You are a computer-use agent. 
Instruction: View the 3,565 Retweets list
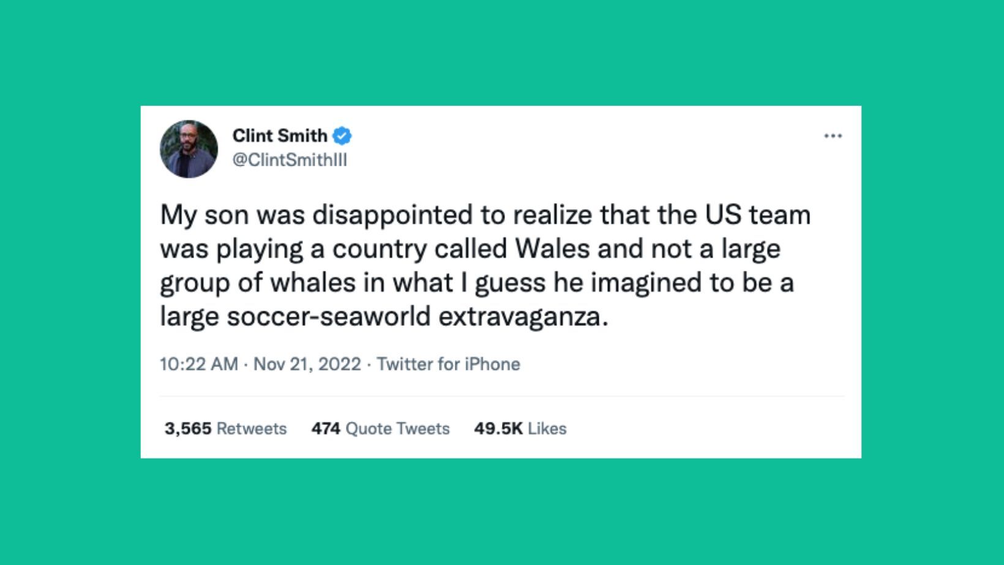pyautogui.click(x=225, y=429)
